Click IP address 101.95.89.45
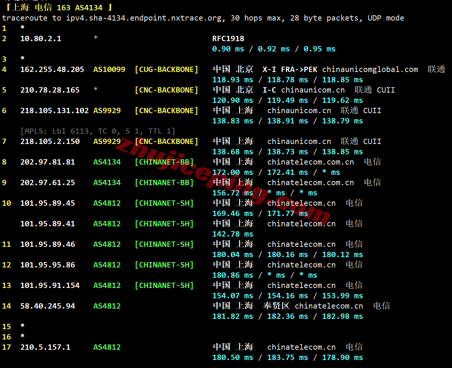452x368 pixels. (x=48, y=203)
